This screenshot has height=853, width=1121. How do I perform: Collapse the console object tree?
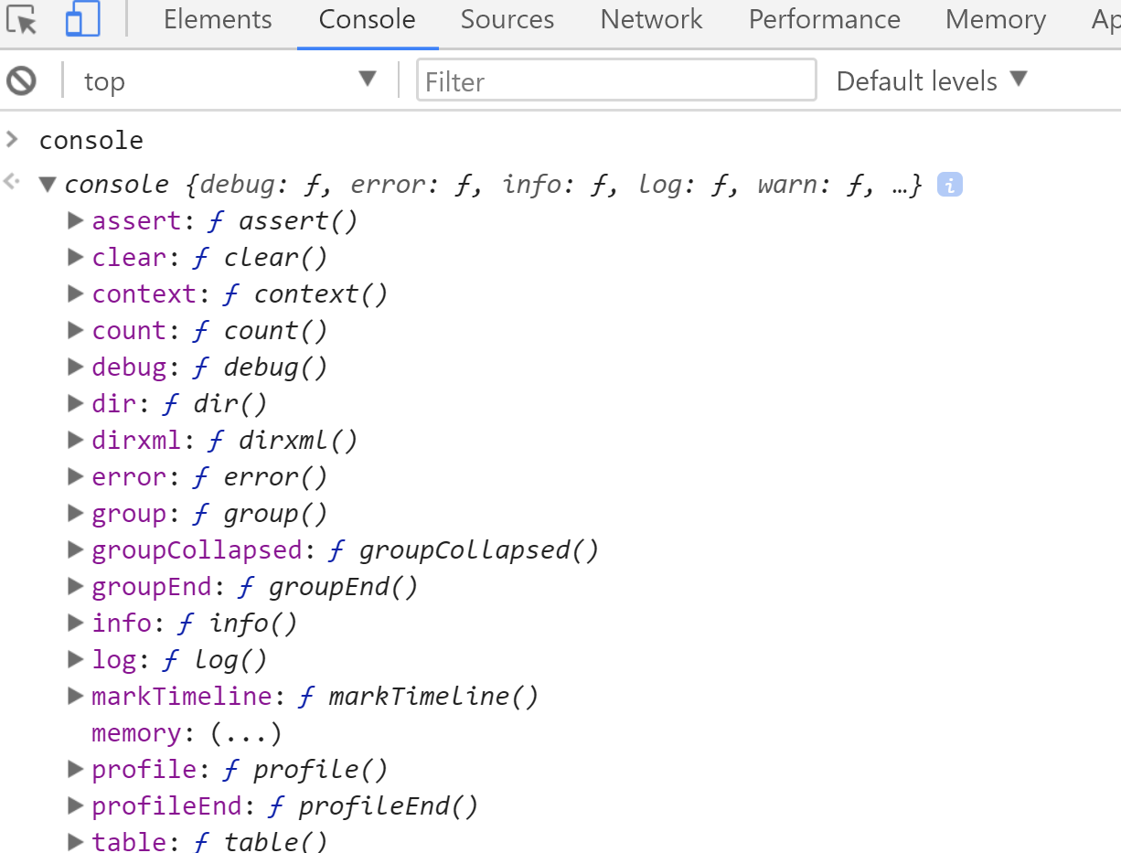pos(48,185)
